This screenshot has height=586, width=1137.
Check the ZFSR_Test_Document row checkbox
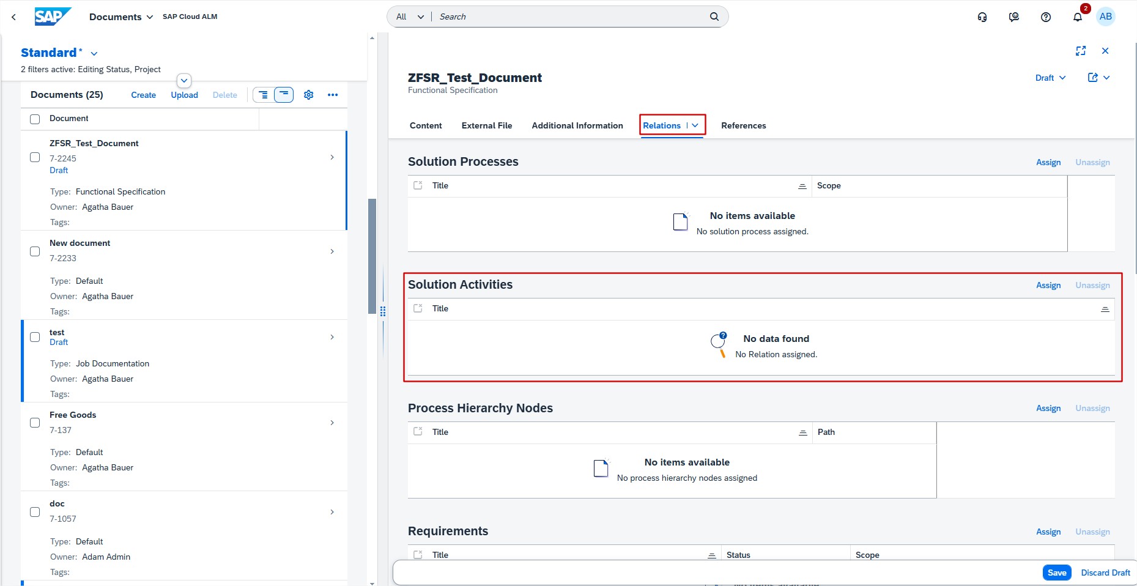(x=35, y=157)
